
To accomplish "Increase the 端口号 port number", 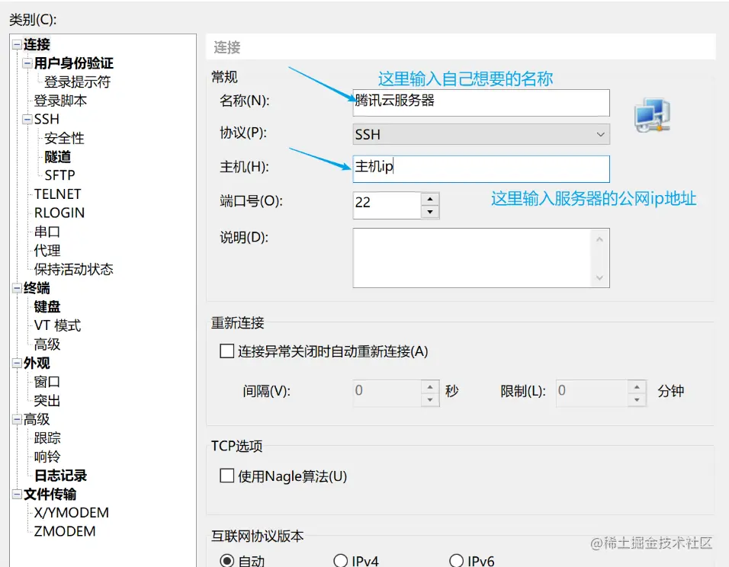I will pos(430,199).
